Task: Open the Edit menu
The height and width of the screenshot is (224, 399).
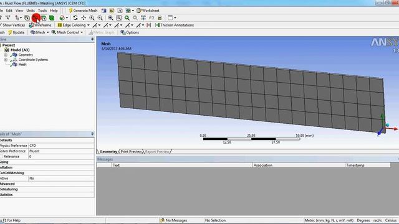Action: (x=9, y=11)
